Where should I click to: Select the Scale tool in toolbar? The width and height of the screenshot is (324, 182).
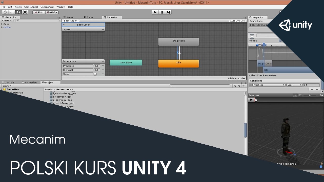pyautogui.click(x=25, y=12)
